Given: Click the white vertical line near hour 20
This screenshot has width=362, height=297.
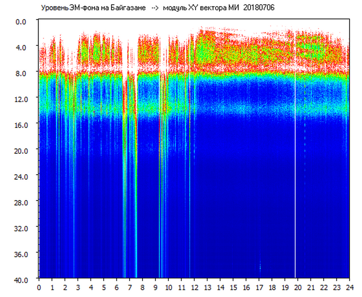Looking at the screenshot, I should pyautogui.click(x=295, y=165).
